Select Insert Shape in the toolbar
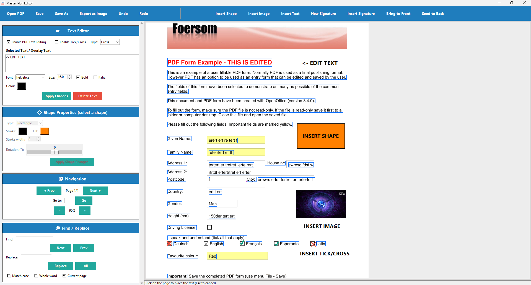Viewport: 531px width, 285px height. (x=226, y=14)
